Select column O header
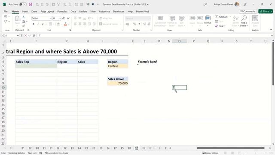This screenshot has width=275, height=155. tap(179, 41)
